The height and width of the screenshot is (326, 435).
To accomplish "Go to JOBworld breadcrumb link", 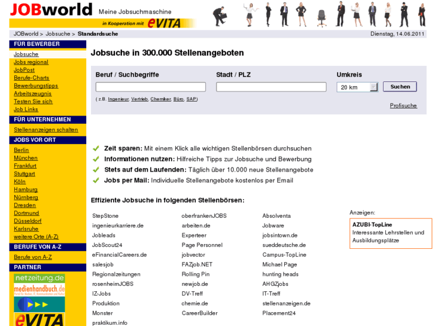I will click(26, 34).
